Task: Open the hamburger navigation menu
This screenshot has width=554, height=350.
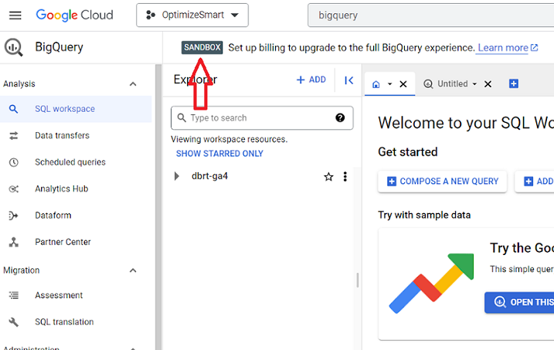Action: tap(15, 15)
